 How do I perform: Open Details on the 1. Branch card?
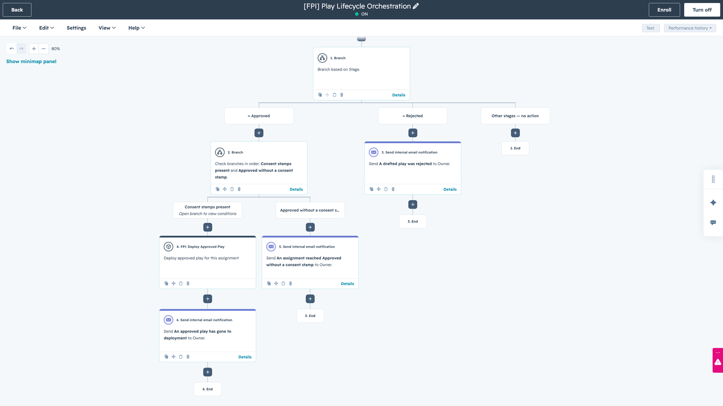pyautogui.click(x=399, y=95)
